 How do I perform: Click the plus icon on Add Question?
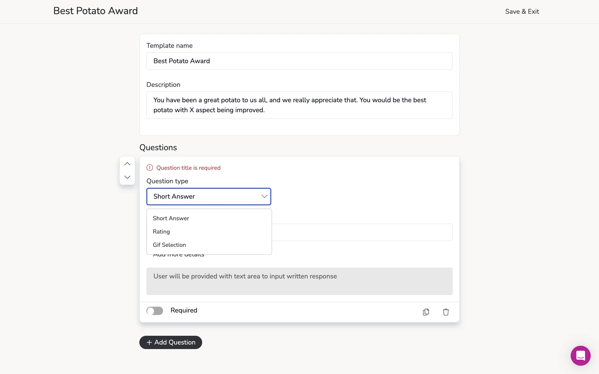[x=149, y=342]
